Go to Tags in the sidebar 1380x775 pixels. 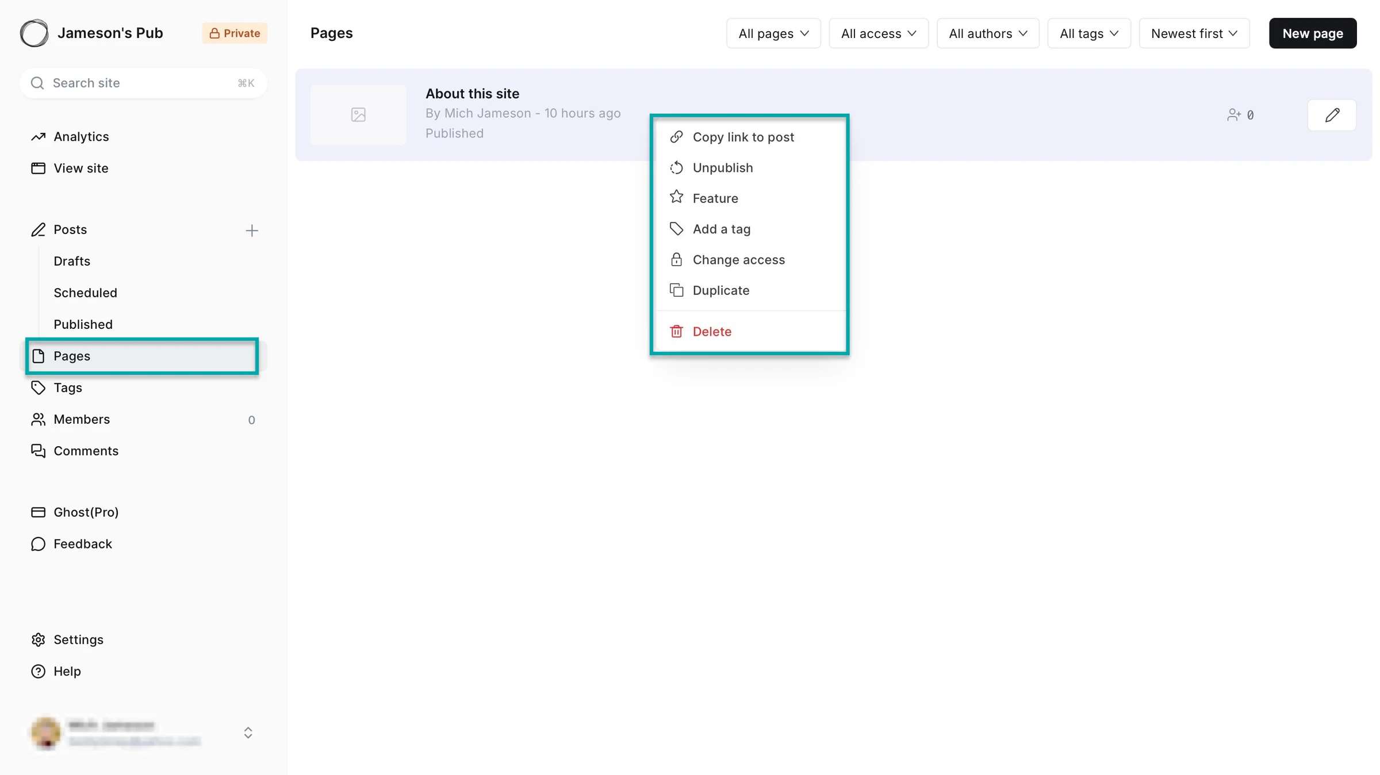(x=56, y=388)
